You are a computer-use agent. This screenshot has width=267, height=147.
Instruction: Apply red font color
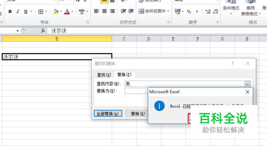(67, 12)
